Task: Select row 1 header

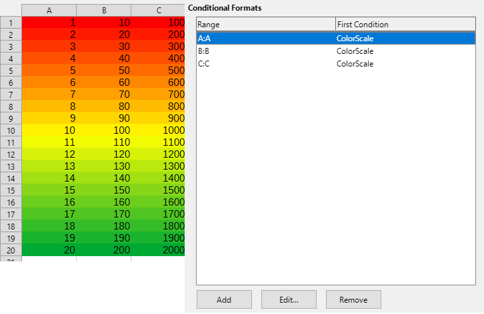Action: (x=11, y=23)
